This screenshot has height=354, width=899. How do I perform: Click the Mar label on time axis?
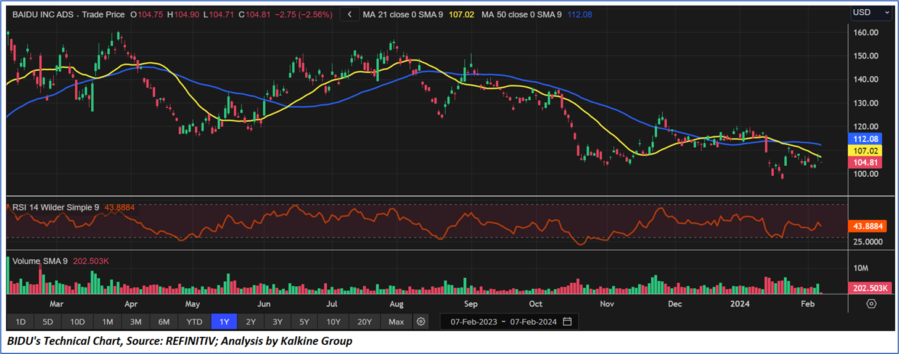coord(56,304)
